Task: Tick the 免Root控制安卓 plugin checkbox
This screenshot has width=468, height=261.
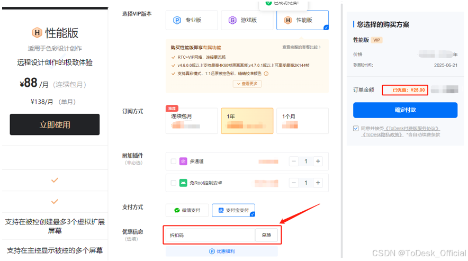Action: pos(174,183)
